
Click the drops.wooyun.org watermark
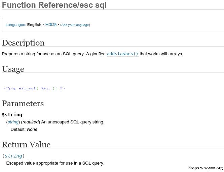pyautogui.click(x=206, y=168)
